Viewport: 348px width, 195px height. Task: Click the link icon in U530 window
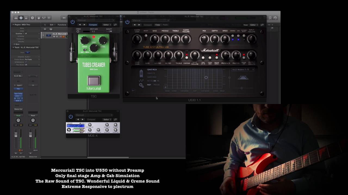pos(262,25)
